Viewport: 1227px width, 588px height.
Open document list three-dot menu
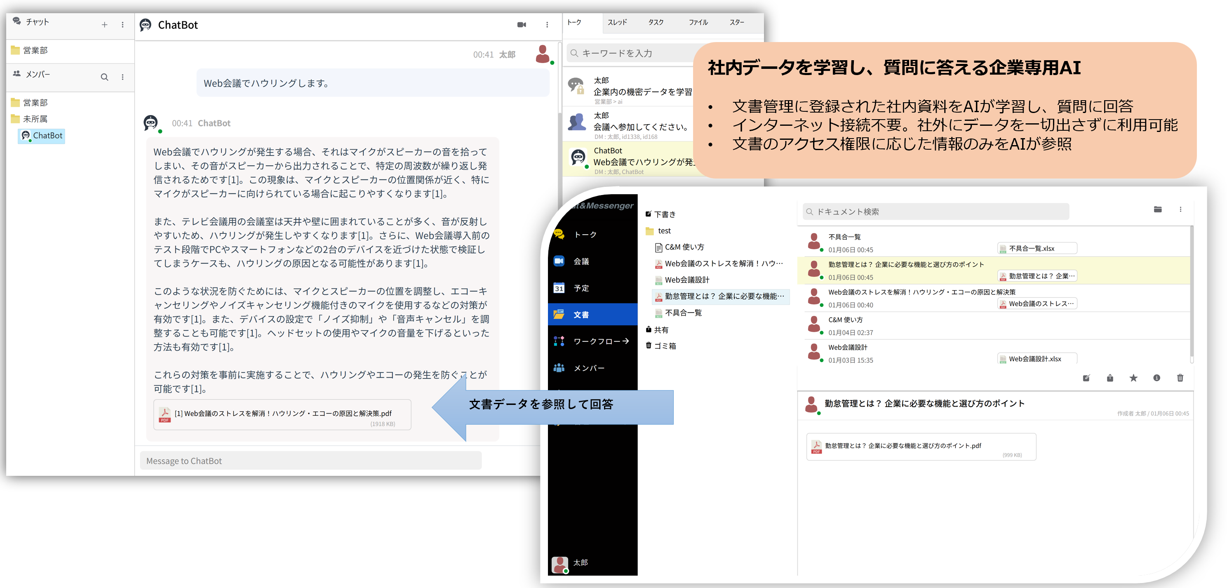pyautogui.click(x=1180, y=209)
